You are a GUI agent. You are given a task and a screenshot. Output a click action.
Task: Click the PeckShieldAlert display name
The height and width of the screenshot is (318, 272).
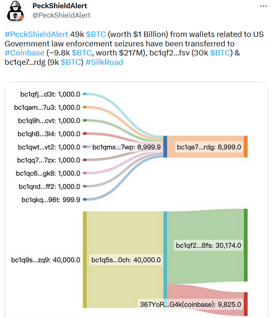pos(60,6)
